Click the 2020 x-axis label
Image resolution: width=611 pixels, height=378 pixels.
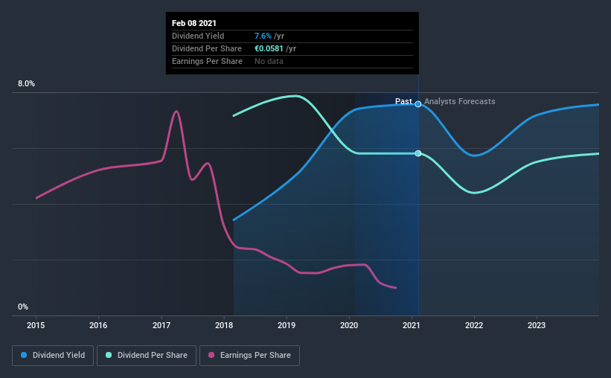click(x=349, y=325)
